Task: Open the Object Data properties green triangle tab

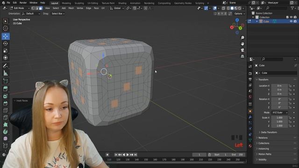Action: point(250,140)
